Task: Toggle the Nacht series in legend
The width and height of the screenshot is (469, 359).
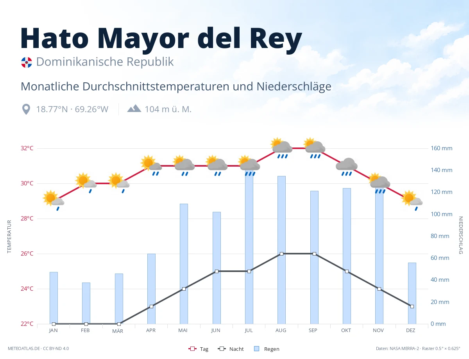Action: click(231, 349)
